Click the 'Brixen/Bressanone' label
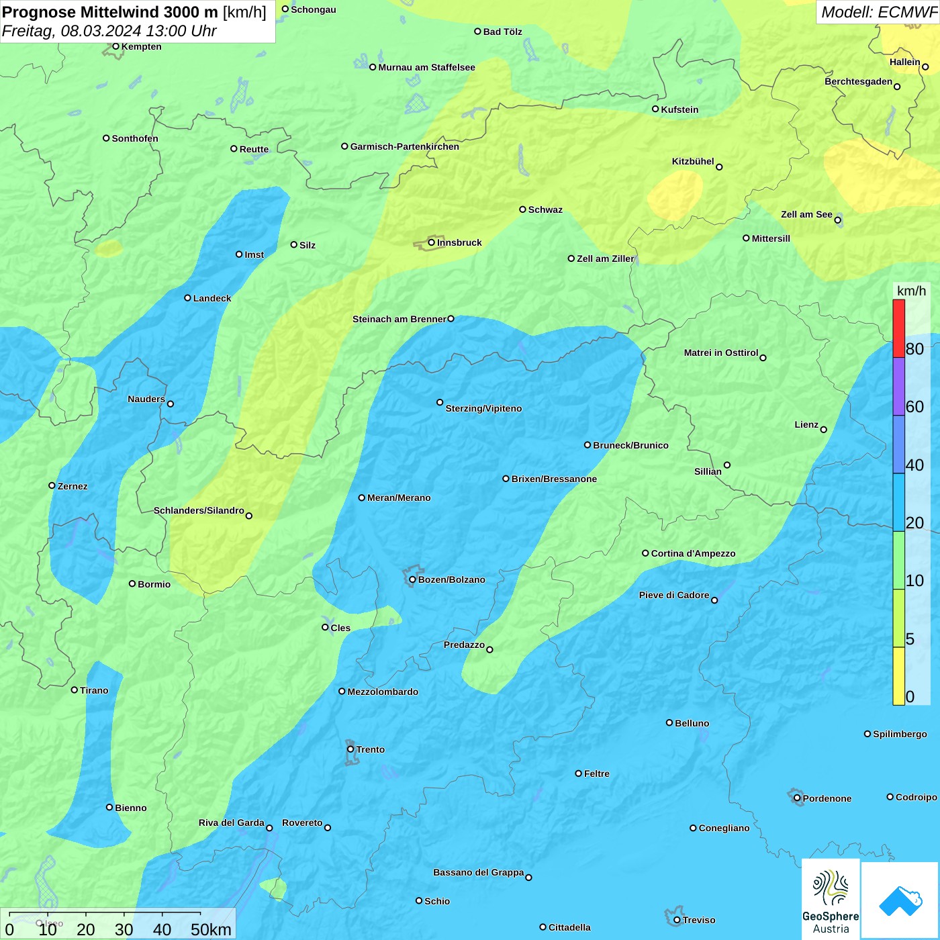 (554, 479)
